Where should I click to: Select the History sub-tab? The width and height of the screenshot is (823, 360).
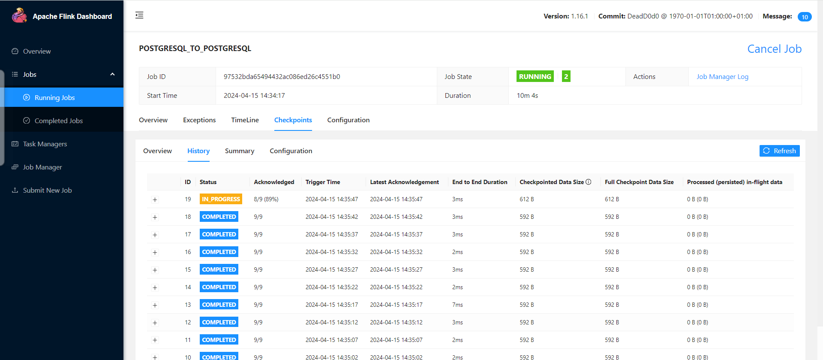point(198,151)
